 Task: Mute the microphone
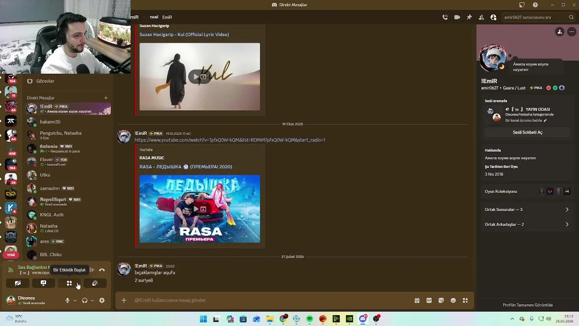(x=67, y=300)
